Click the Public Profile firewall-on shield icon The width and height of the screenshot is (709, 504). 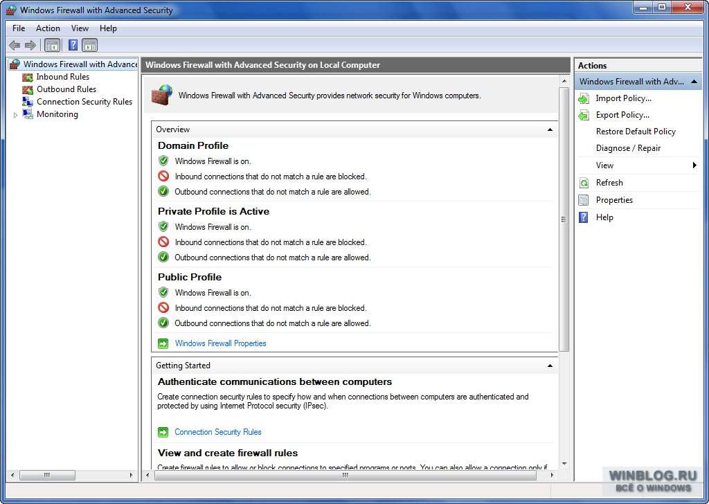[x=163, y=292]
